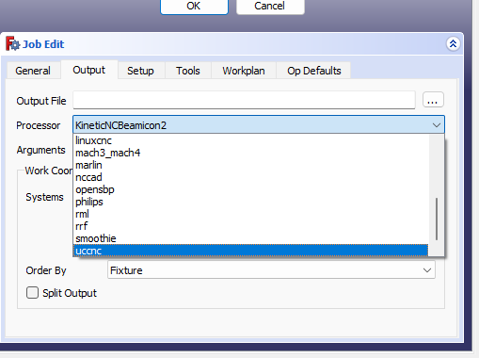479x358 pixels.
Task: Click the OK button
Action: click(x=194, y=7)
